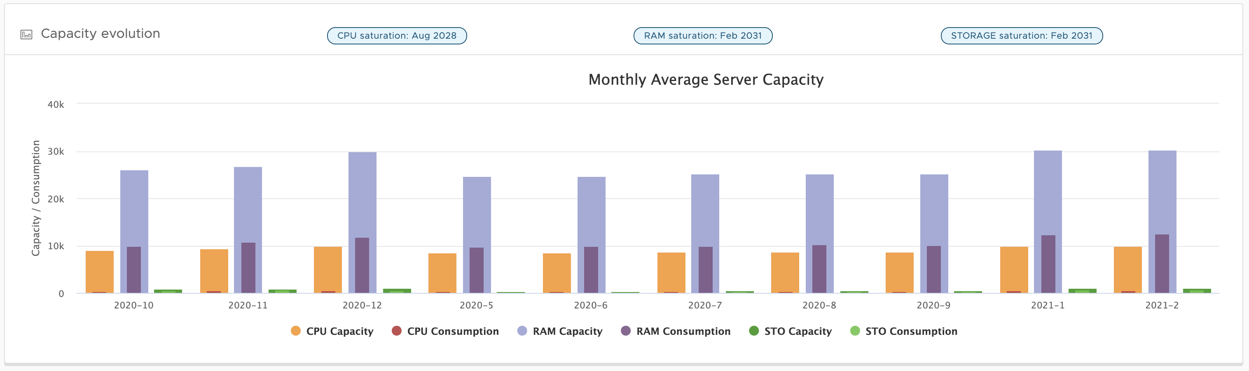
Task: Click the 2020-11 x-axis label
Action: [x=248, y=305]
